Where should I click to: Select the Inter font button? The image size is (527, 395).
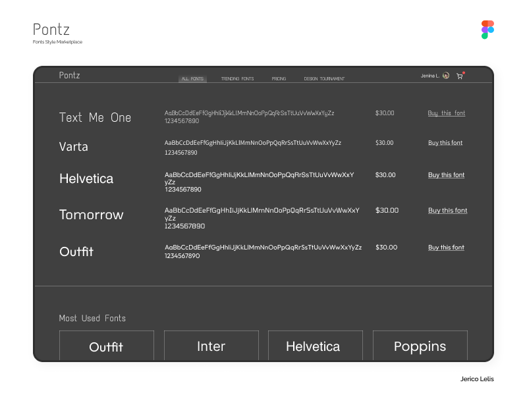pyautogui.click(x=211, y=345)
